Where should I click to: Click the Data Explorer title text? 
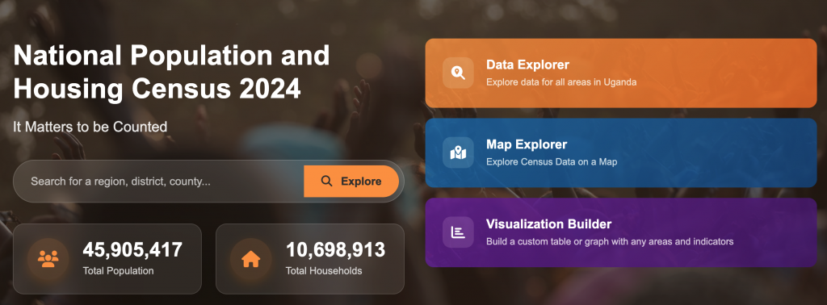[x=527, y=65]
